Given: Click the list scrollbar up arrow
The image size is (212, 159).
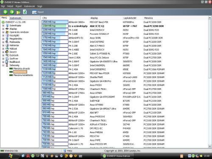Looking at the screenshot, I should point(210,18).
